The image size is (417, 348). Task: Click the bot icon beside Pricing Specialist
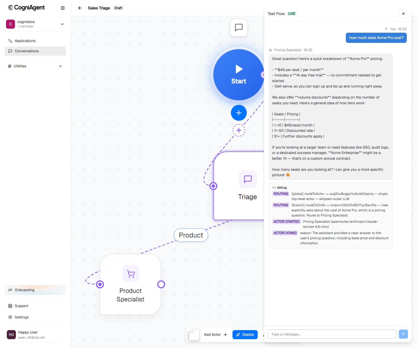point(270,50)
